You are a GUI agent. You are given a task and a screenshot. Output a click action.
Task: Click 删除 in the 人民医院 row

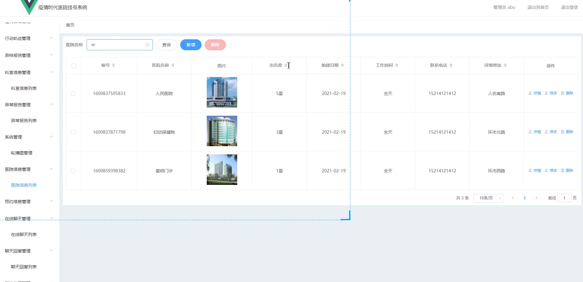567,93
